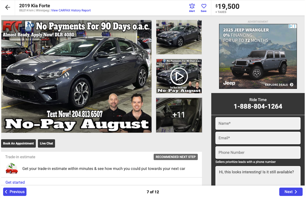
Task: Open the ad options dots on Jeep ad
Action: 295,26
